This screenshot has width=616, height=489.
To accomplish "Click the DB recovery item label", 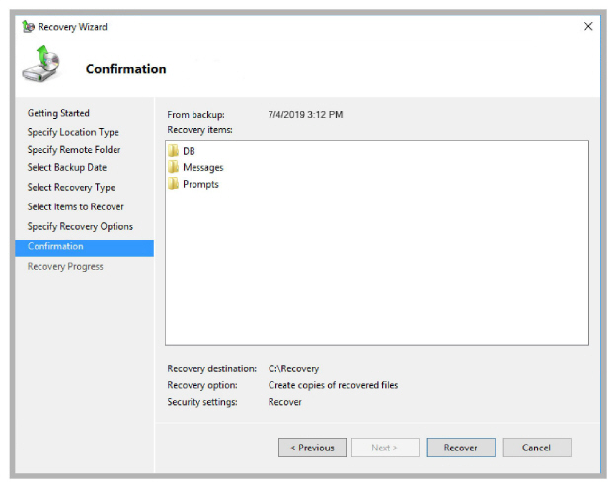I will click(x=189, y=151).
